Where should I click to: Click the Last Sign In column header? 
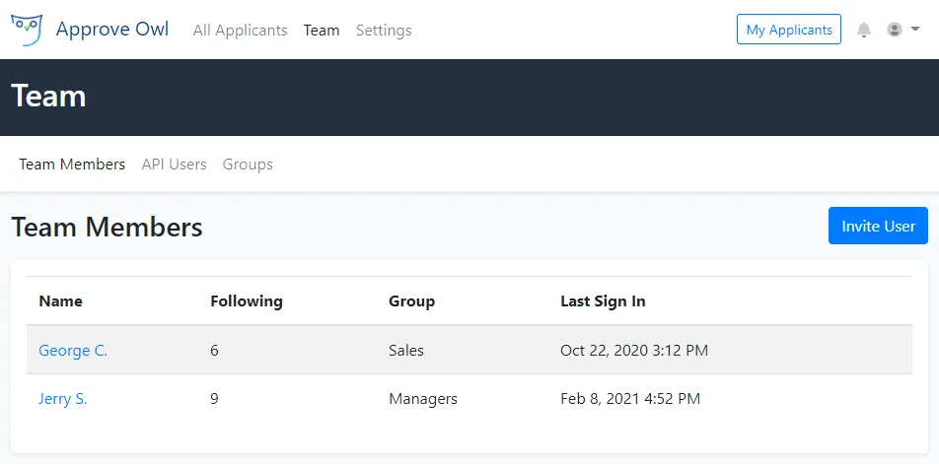point(603,301)
